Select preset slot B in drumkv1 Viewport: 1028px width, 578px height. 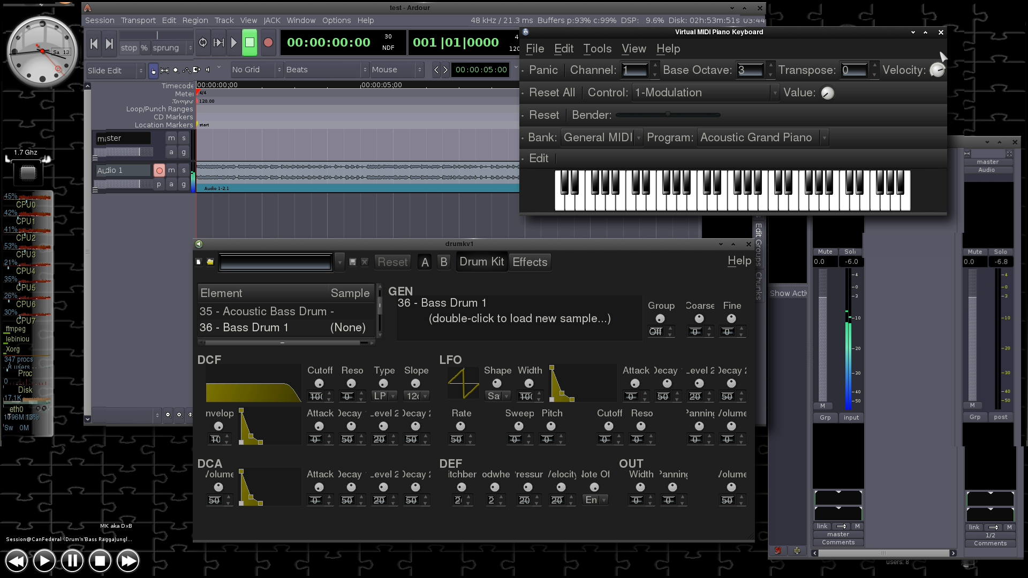pyautogui.click(x=443, y=262)
